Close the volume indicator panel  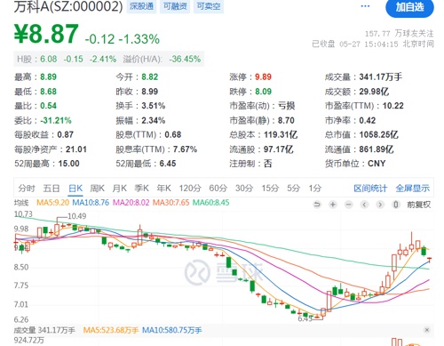click(426, 330)
